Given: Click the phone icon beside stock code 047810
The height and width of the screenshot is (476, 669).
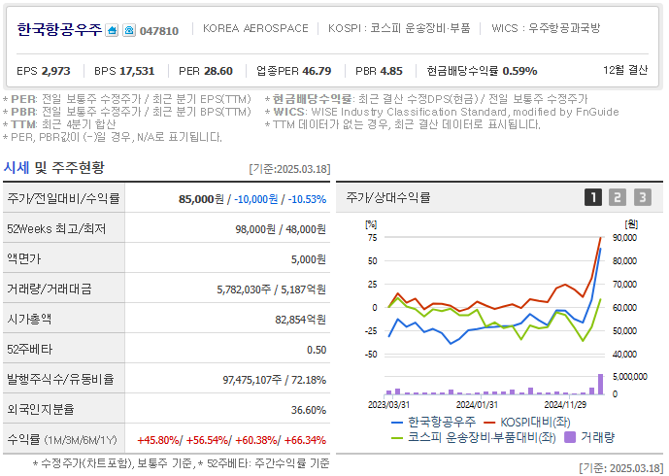Looking at the screenshot, I should pyautogui.click(x=129, y=30).
